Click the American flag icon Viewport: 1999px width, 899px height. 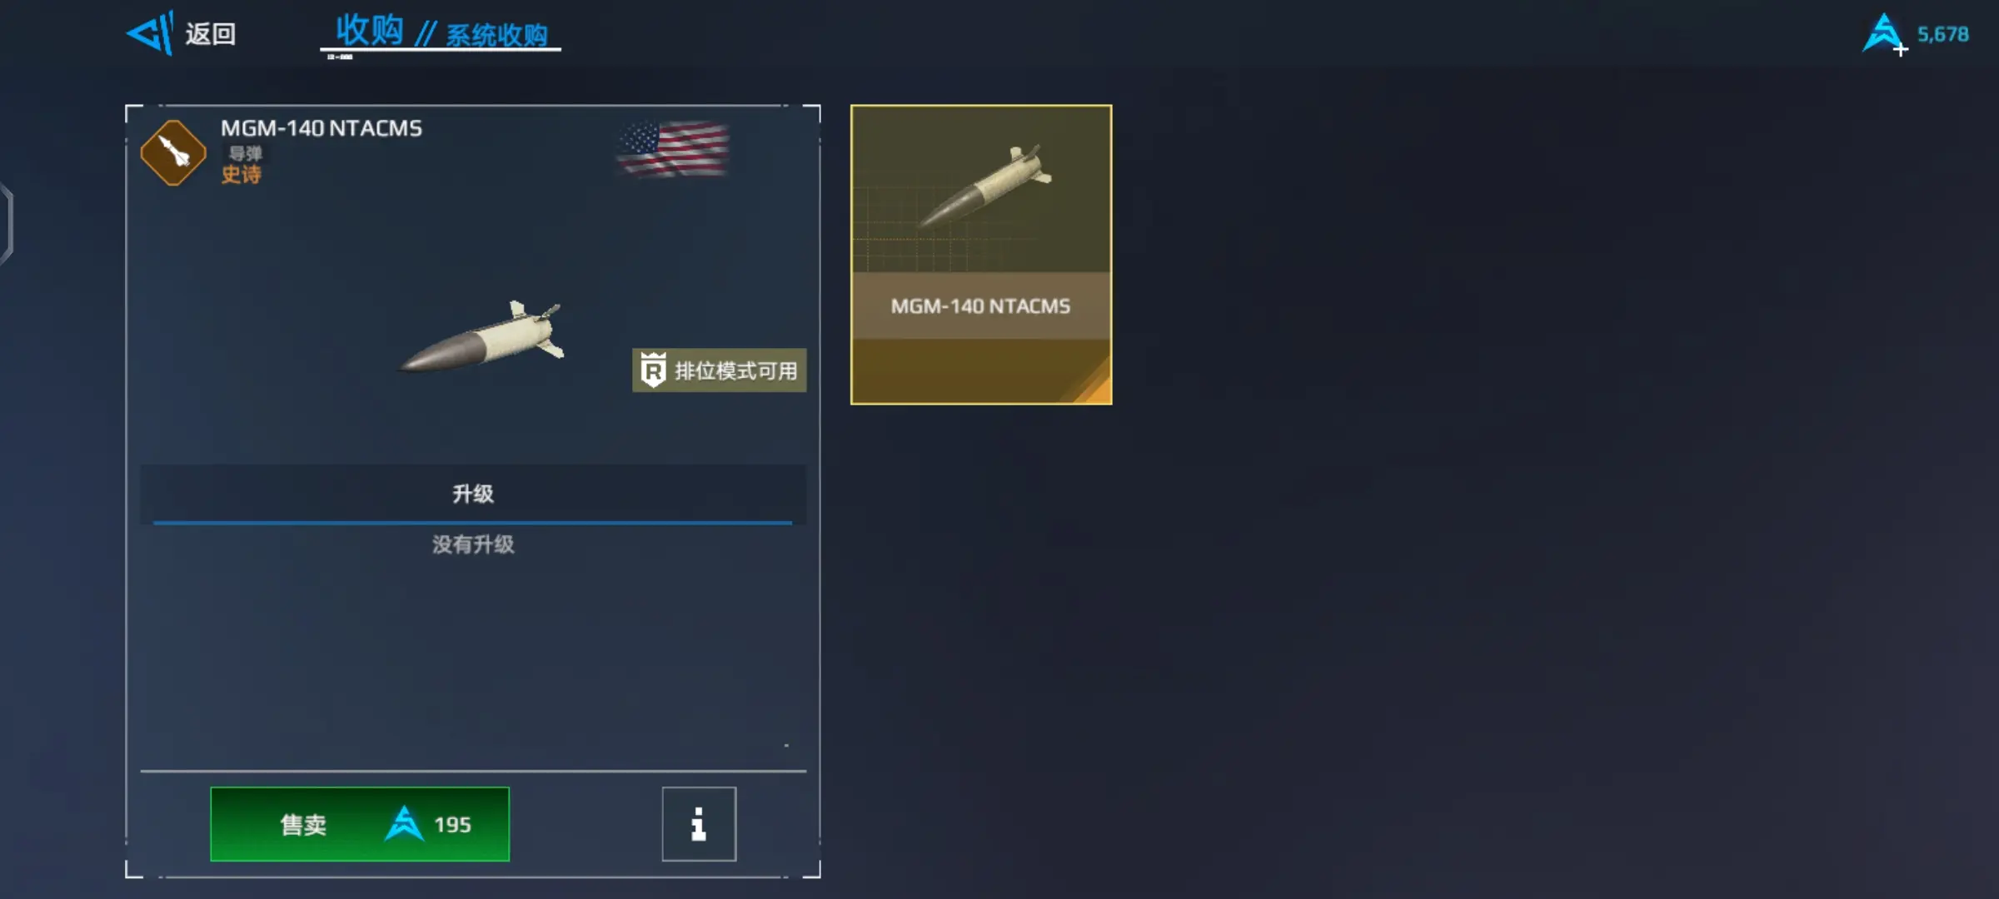(674, 149)
